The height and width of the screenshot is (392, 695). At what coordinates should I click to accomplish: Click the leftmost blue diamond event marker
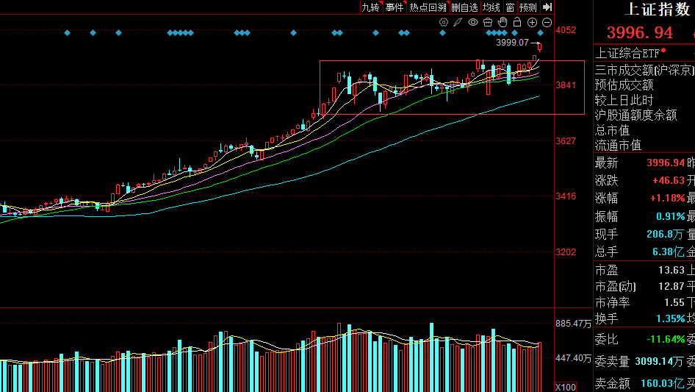coord(68,33)
